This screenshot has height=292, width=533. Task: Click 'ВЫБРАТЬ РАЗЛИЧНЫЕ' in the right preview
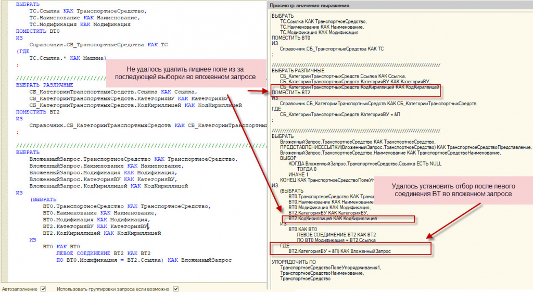tap(298, 71)
